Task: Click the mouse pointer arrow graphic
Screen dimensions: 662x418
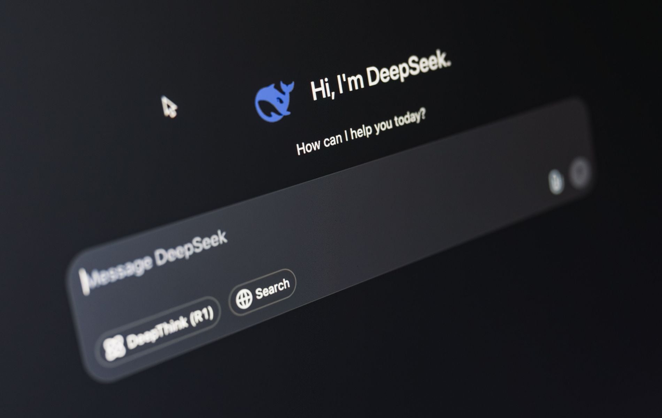Action: pos(169,107)
